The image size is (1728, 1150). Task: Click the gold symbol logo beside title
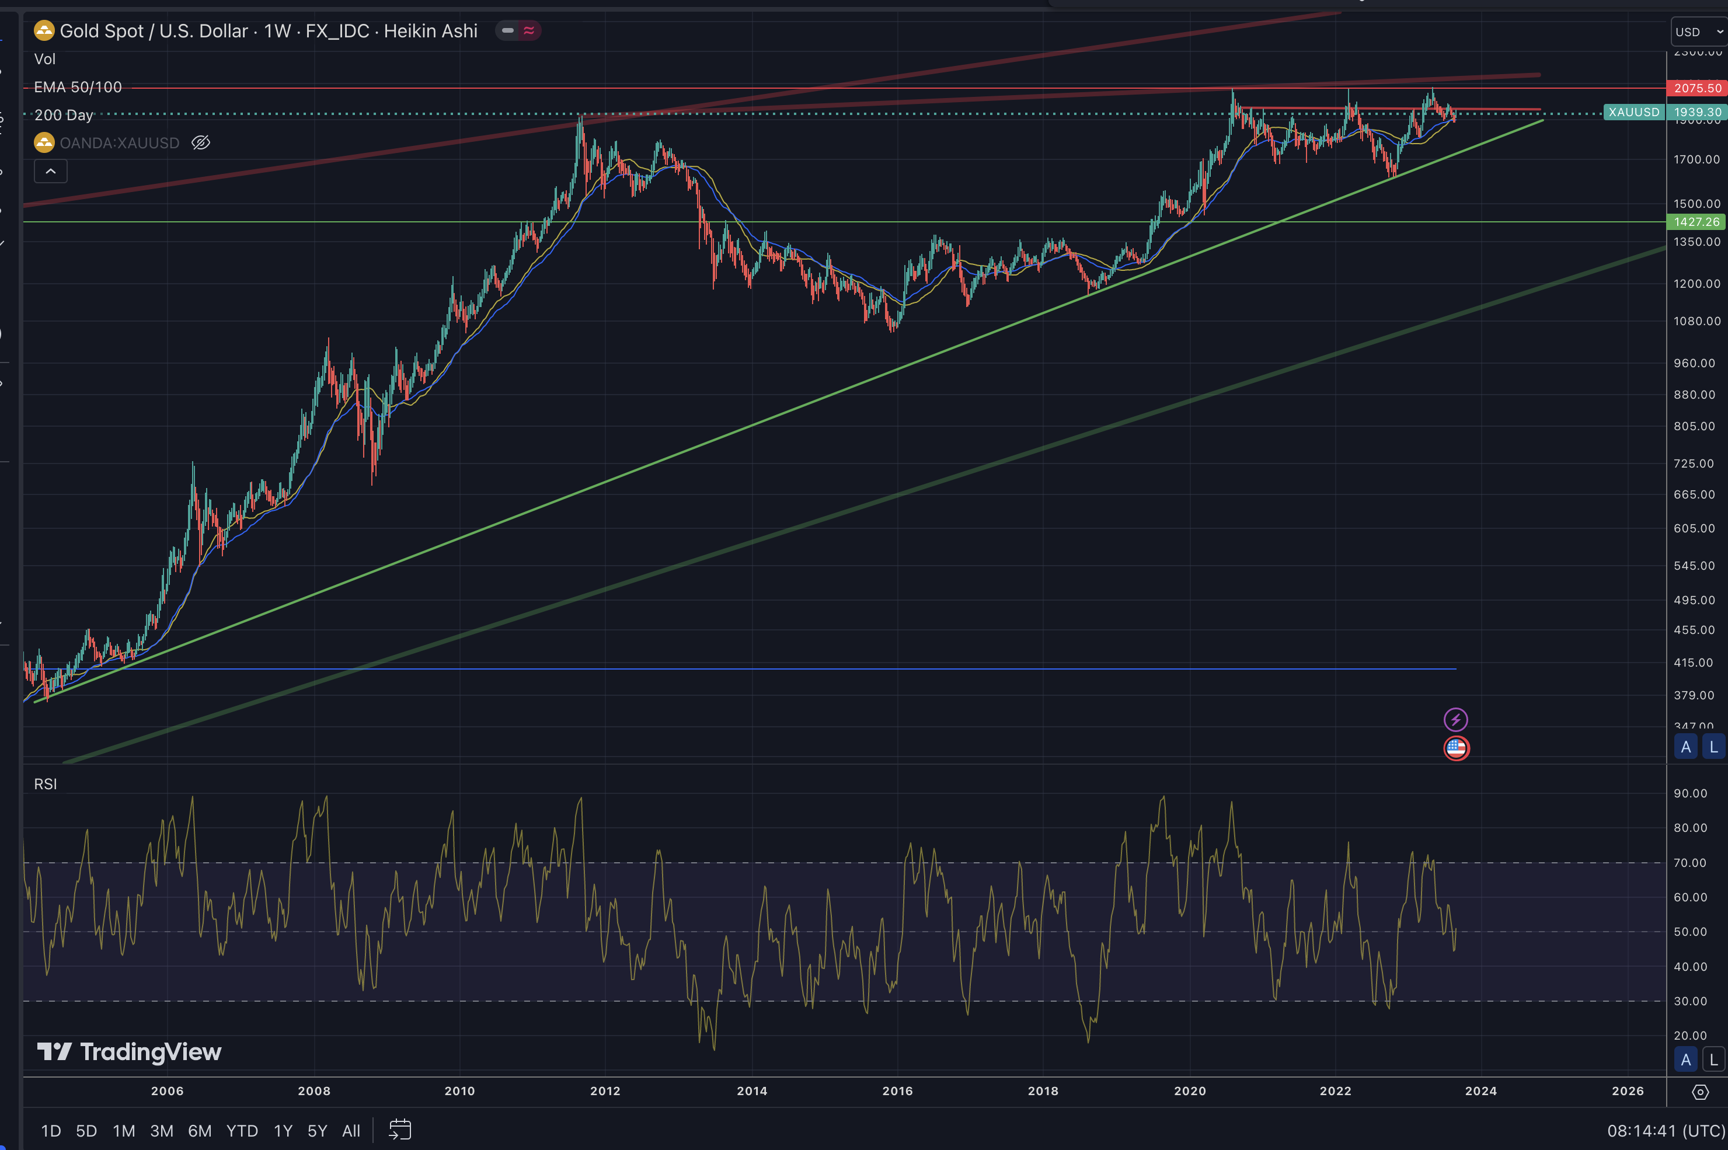point(44,31)
